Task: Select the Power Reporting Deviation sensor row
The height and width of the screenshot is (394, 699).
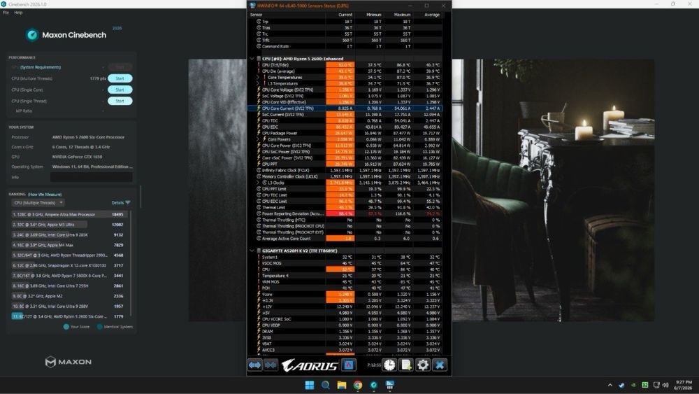Action: (x=345, y=213)
